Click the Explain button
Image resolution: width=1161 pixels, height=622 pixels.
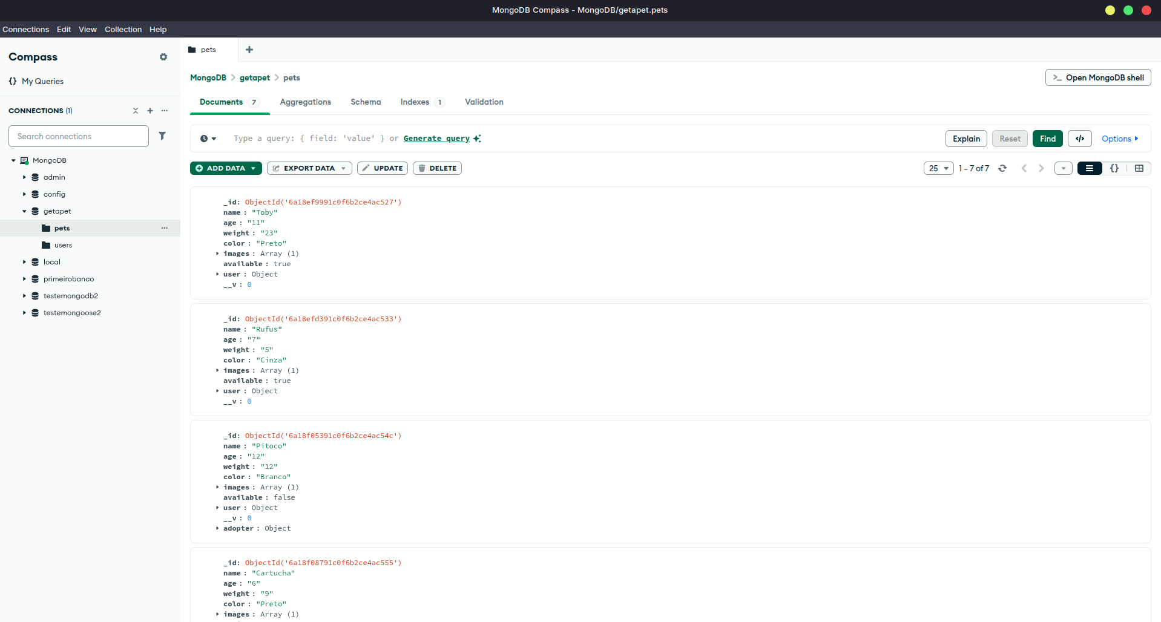(x=967, y=139)
